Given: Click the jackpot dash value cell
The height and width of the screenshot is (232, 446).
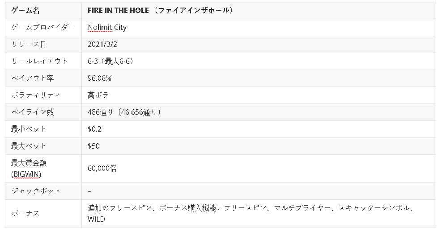Looking at the screenshot, I should coord(259,191).
